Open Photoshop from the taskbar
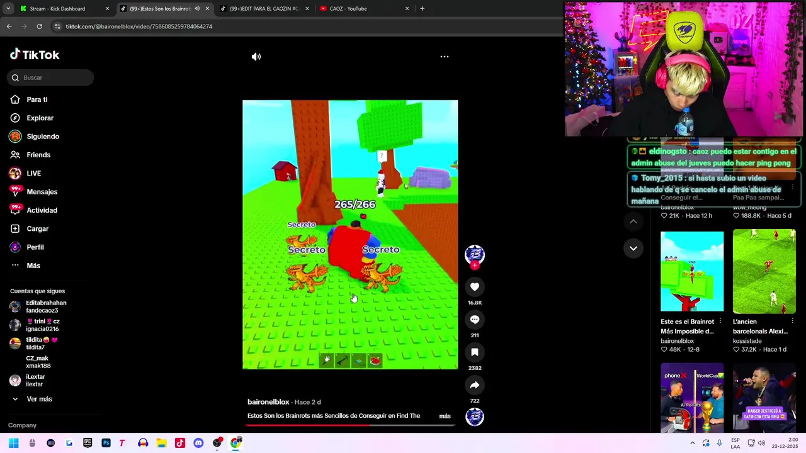Screen dimensions: 806x453 tap(106, 443)
